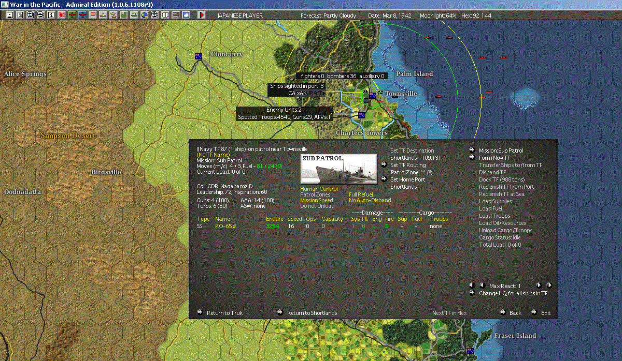The image size is (622, 361).
Task: Click the Alice Springs map label
Action: click(x=25, y=74)
